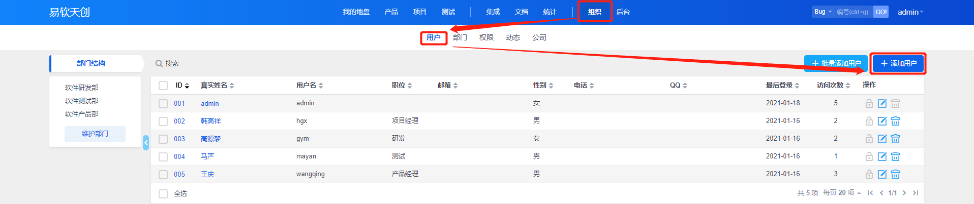
Task: Switch to the 权限 sub-tab
Action: [486, 37]
